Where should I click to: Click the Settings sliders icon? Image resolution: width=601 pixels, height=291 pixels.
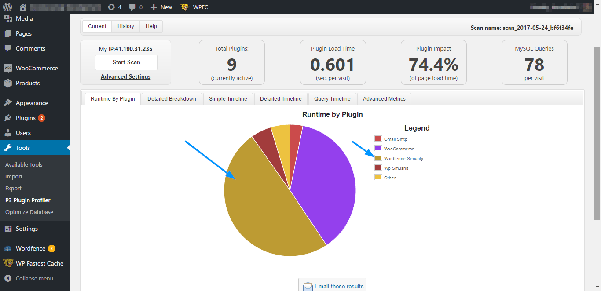coord(8,229)
